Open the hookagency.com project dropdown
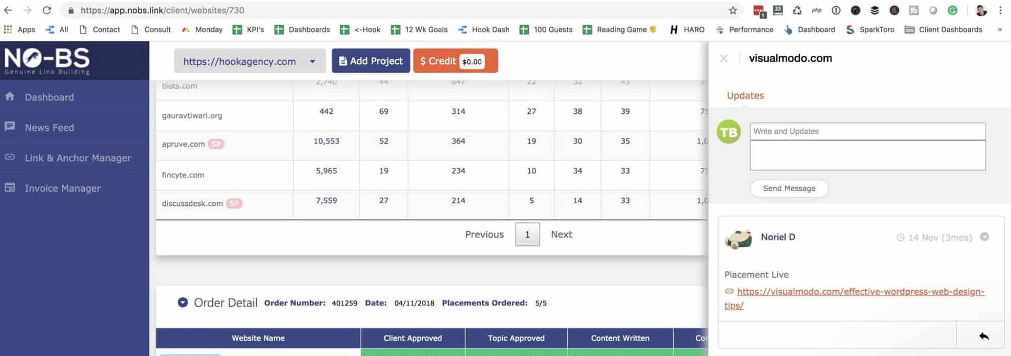Screen dimensions: 1011x356 pos(250,61)
